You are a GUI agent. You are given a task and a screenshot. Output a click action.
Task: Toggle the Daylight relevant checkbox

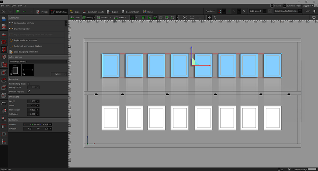click(x=29, y=91)
